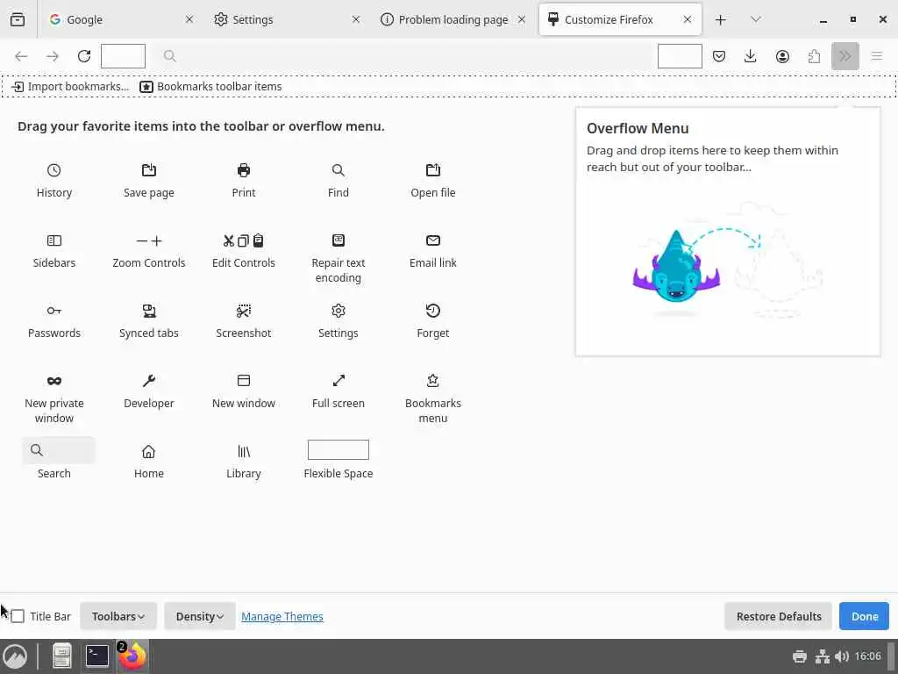Open the application hamburger menu
Viewport: 898px width, 674px height.
point(877,56)
